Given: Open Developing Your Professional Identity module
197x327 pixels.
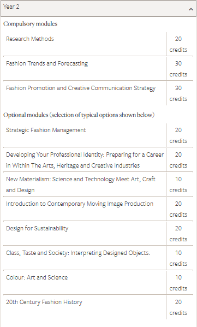Looking at the screenshot, I should [x=85, y=160].
